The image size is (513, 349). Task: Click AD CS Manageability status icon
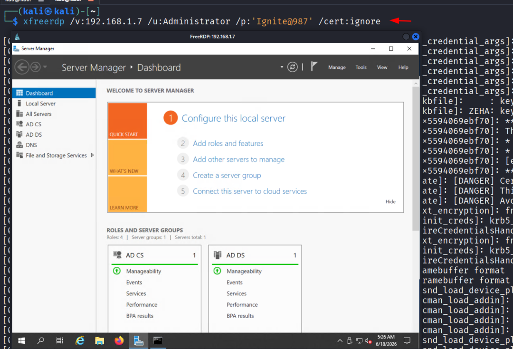[x=117, y=271]
